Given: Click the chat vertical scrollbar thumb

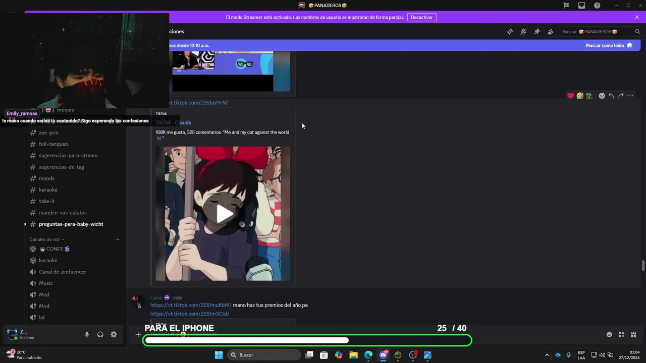Looking at the screenshot, I should coord(643,266).
